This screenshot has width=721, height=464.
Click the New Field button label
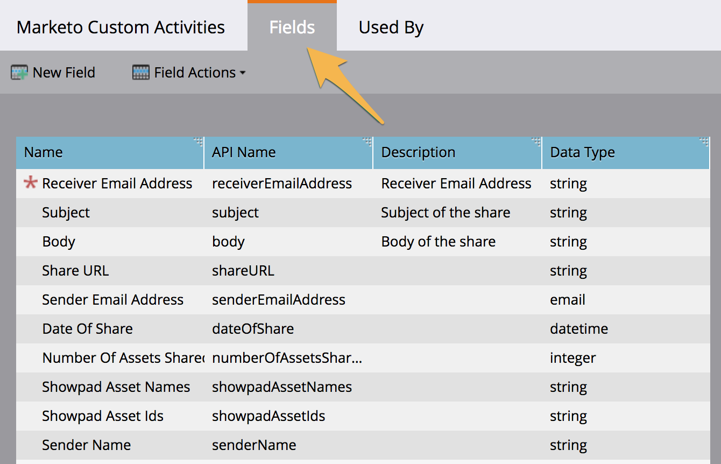click(x=63, y=72)
